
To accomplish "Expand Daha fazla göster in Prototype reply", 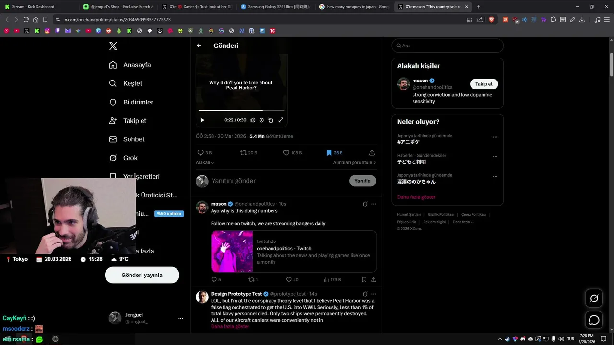I will (230, 326).
